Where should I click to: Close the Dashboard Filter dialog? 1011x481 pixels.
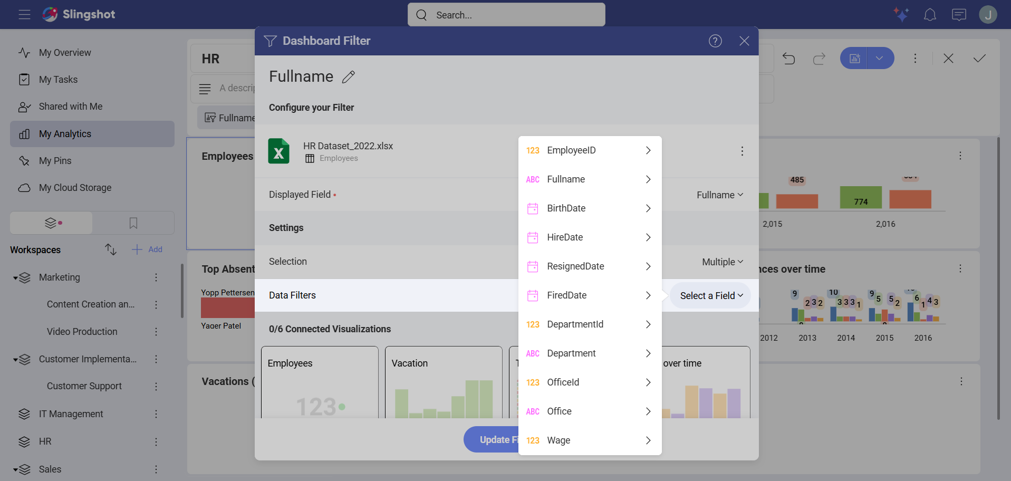744,41
